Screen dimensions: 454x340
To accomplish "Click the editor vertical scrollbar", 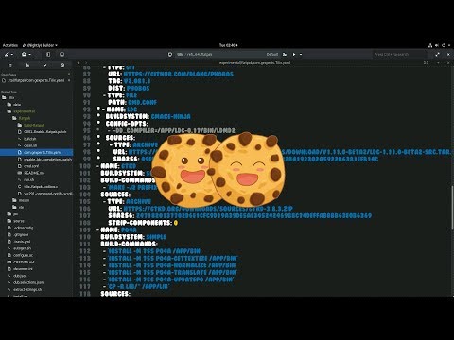I will [452, 208].
